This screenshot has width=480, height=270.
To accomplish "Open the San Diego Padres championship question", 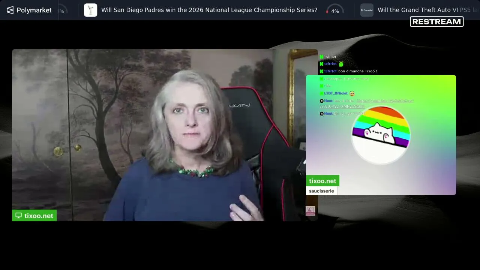I will [x=209, y=10].
